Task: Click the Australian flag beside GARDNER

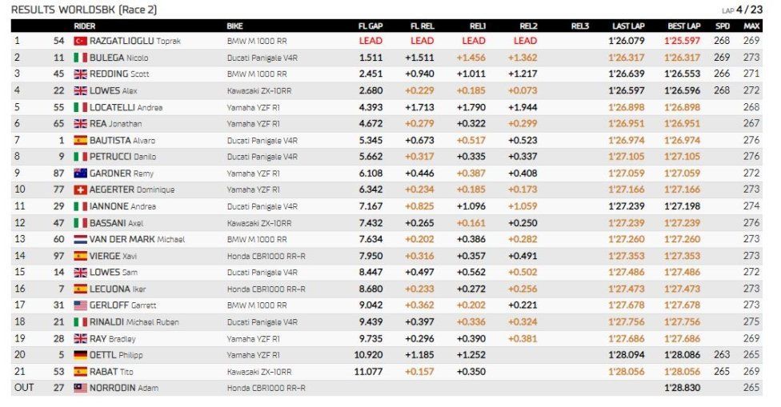Action: click(80, 174)
